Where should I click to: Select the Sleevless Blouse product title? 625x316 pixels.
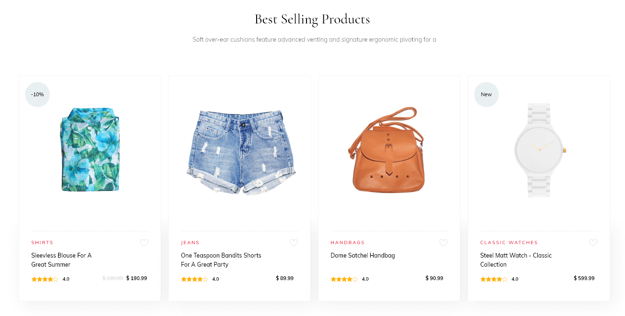point(61,260)
